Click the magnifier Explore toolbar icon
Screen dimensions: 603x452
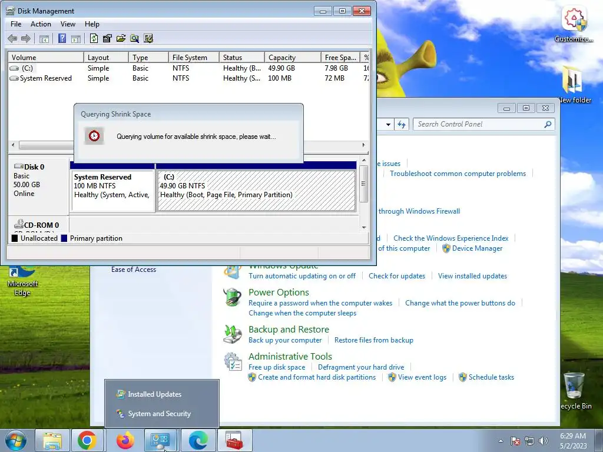click(x=135, y=38)
